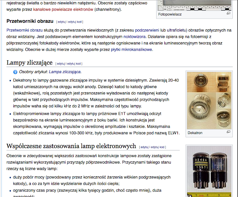The image size is (238, 197).
Task: Click edytuj next to Przetworniki obrazu heading
Action: click(x=62, y=22)
